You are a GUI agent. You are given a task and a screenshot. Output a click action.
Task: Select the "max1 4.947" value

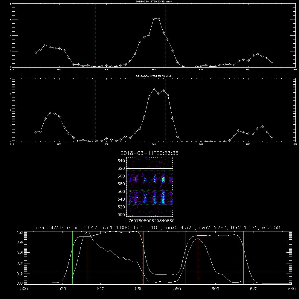(x=83, y=228)
